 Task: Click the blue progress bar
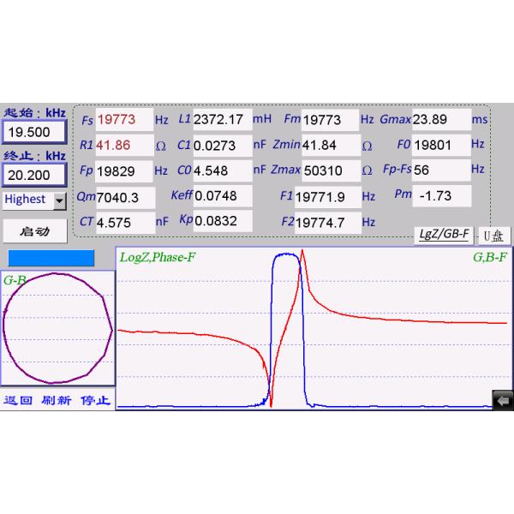point(51,257)
